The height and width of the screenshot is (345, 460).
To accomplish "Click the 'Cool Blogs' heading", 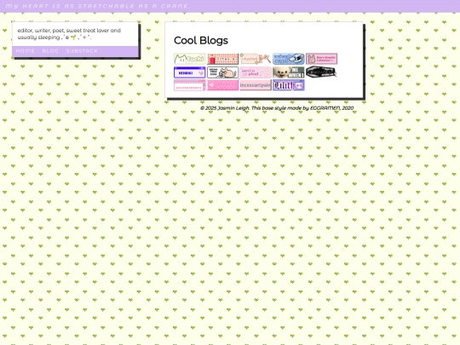I will pyautogui.click(x=201, y=41).
